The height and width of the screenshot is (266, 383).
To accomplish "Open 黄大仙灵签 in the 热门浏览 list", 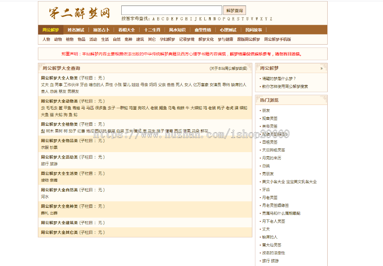I will (272, 245).
